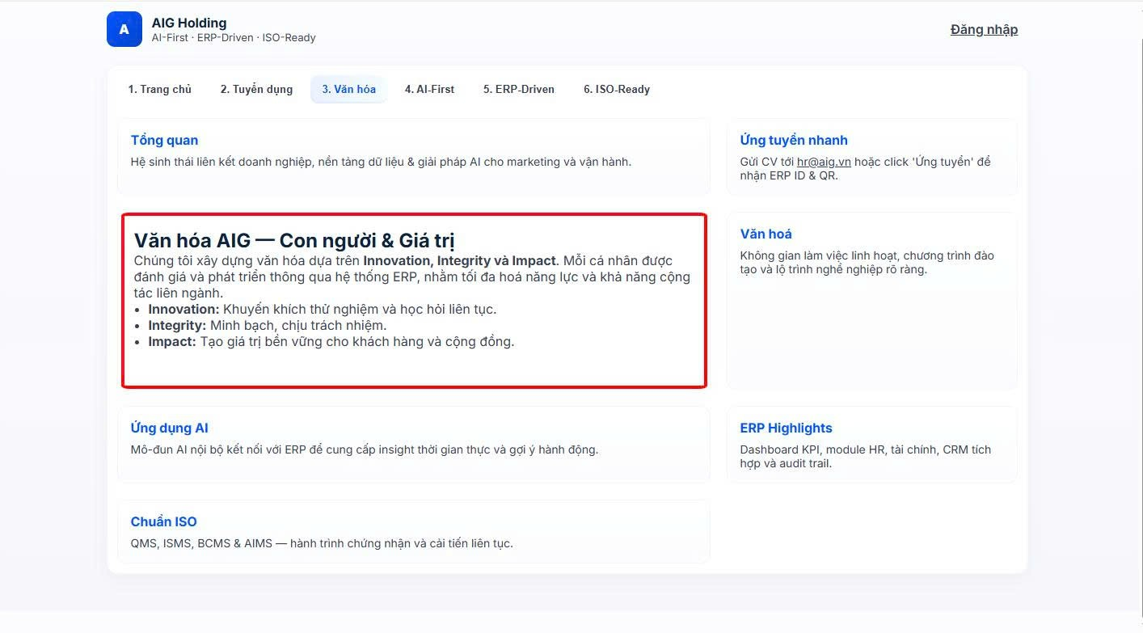Click the Impact bullet item
Viewport: 1143px width, 633px height.
(x=331, y=342)
